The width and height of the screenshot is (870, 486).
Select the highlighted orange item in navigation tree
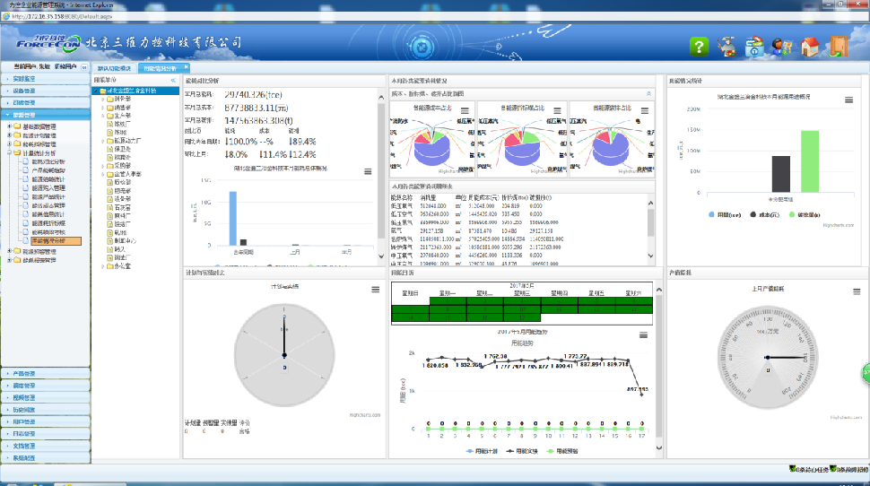56,240
